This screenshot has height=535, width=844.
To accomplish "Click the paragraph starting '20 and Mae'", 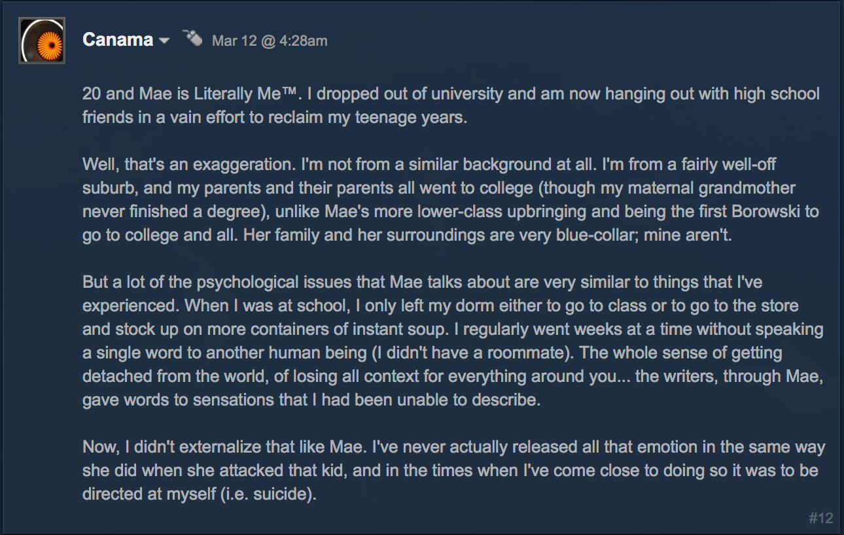I will 451,105.
